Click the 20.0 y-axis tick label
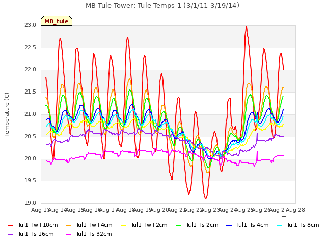Image resolution: width=326 pixels, height=244 pixels. 30,159
